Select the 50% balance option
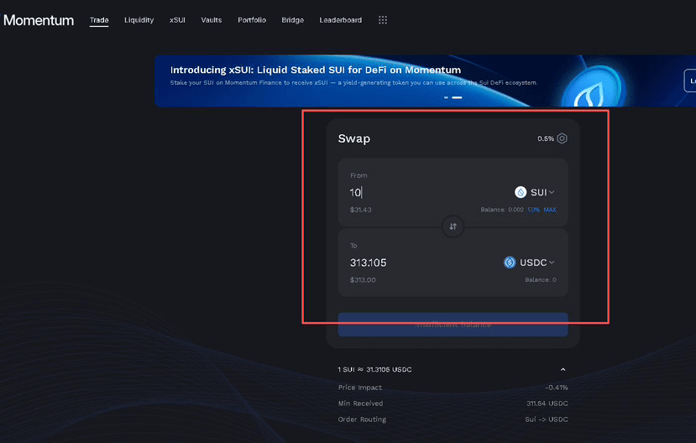696x443 pixels. (x=533, y=210)
